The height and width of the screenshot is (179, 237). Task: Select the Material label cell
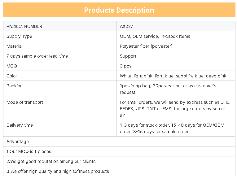(x=60, y=46)
